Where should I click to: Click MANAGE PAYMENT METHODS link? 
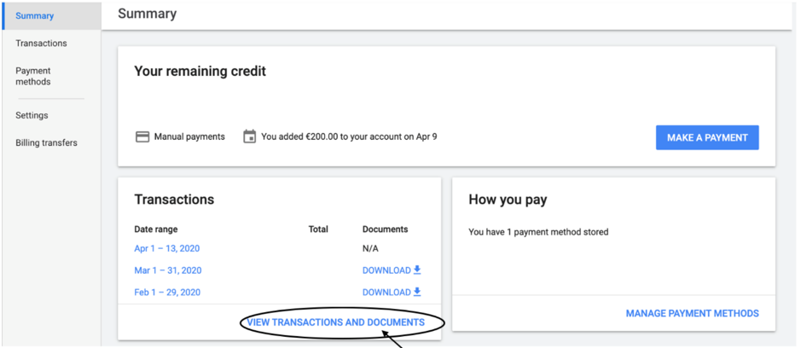point(692,313)
